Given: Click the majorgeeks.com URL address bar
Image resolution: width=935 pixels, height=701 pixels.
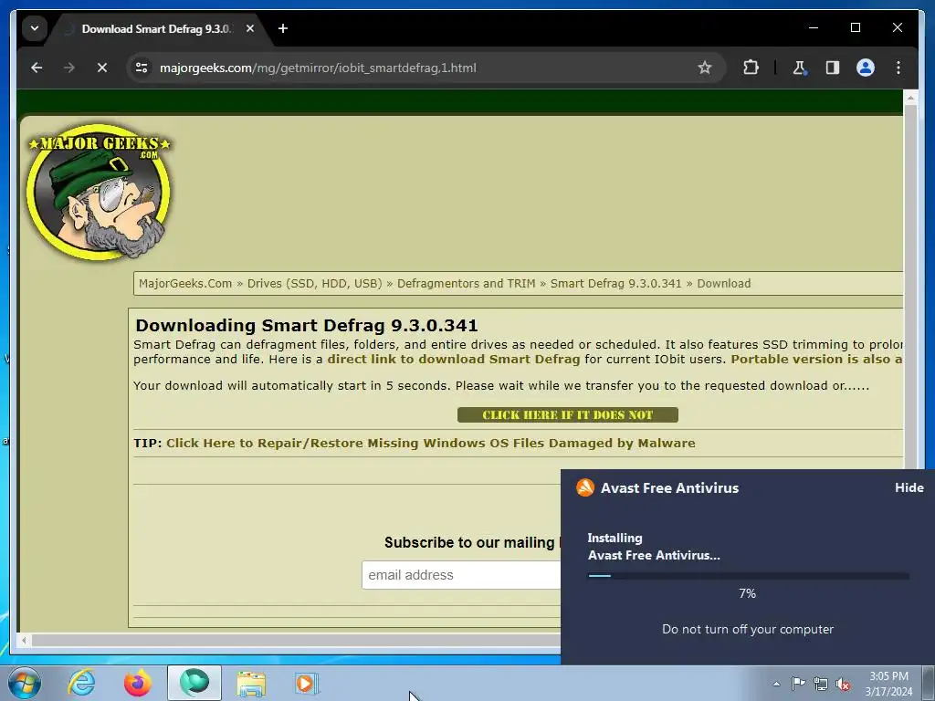Looking at the screenshot, I should click(x=318, y=68).
